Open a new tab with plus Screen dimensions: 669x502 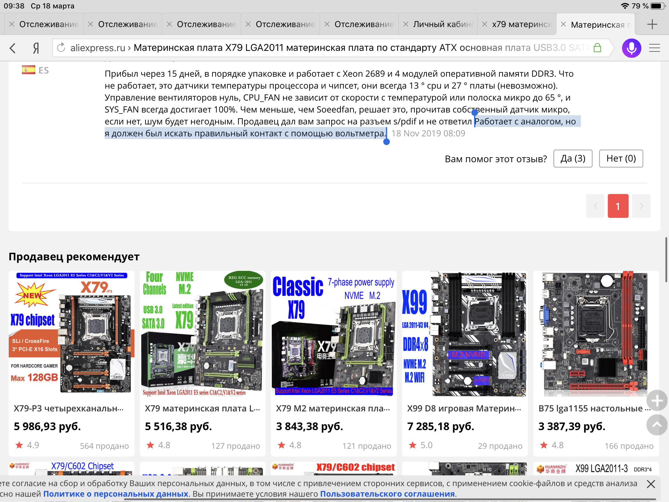click(x=652, y=24)
